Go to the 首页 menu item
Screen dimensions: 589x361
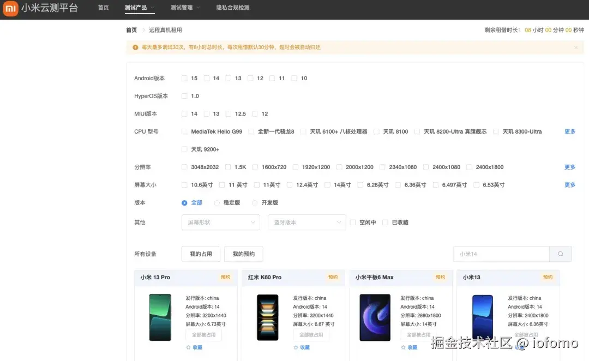click(103, 8)
